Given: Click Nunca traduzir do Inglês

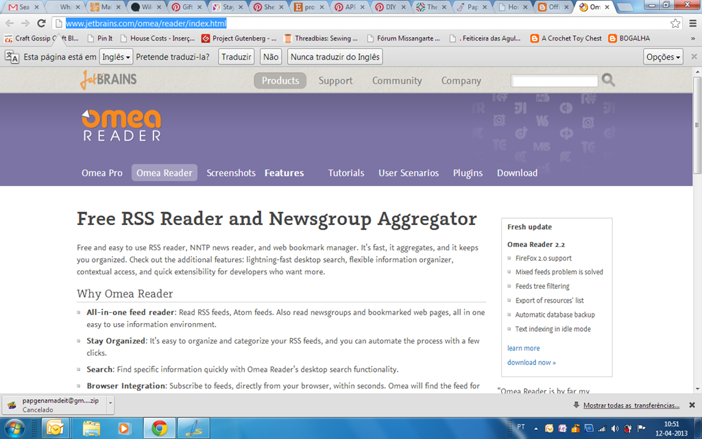Looking at the screenshot, I should pyautogui.click(x=335, y=57).
